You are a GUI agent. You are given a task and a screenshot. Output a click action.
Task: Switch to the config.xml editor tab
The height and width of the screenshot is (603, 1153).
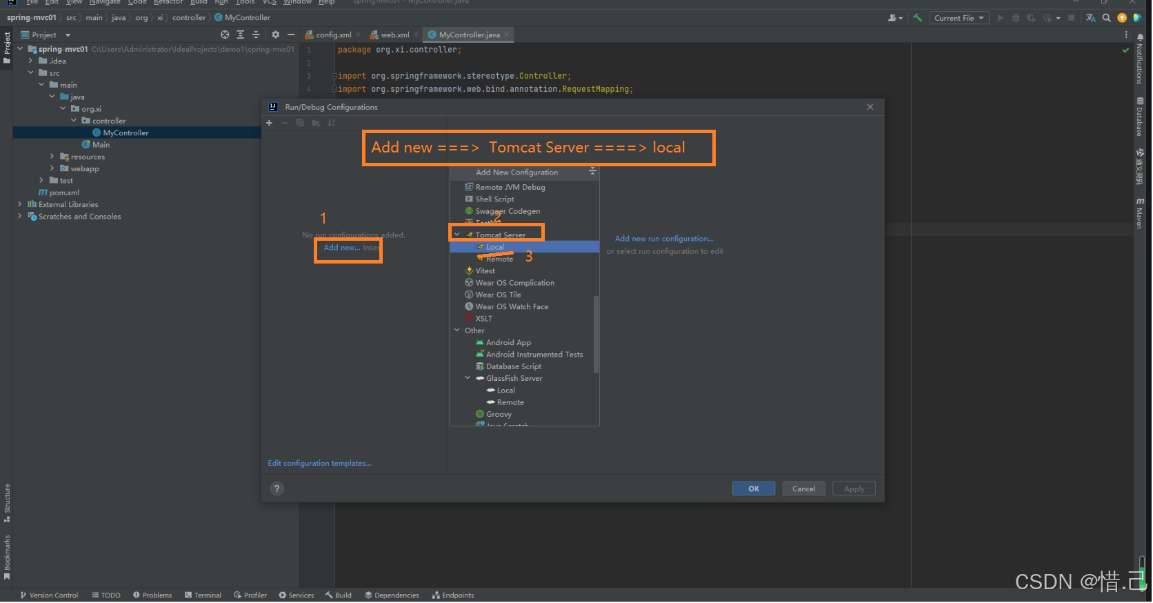[x=333, y=34]
